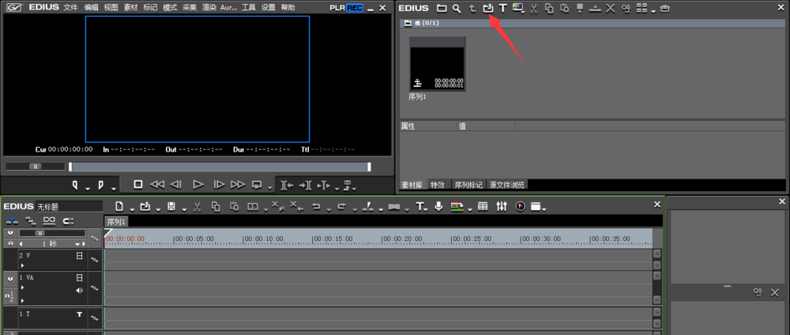The width and height of the screenshot is (790, 335).
Task: Click the shuttle slider below the preview
Action: tap(36, 167)
